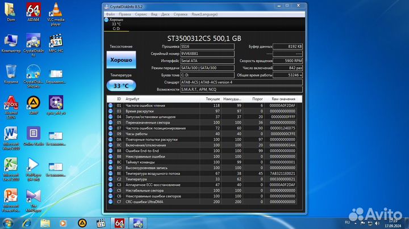Viewport: 409px width, 229px height.
Task: Open VLC media player desktop icon
Action: click(56, 14)
